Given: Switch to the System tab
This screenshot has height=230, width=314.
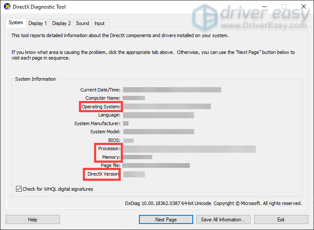Looking at the screenshot, I should pos(16,22).
